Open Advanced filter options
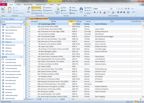 click(x=48, y=11)
